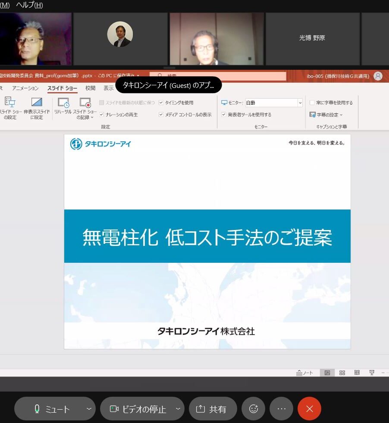Select the スライド ショー ribbon tab
The height and width of the screenshot is (423, 389).
63,88
